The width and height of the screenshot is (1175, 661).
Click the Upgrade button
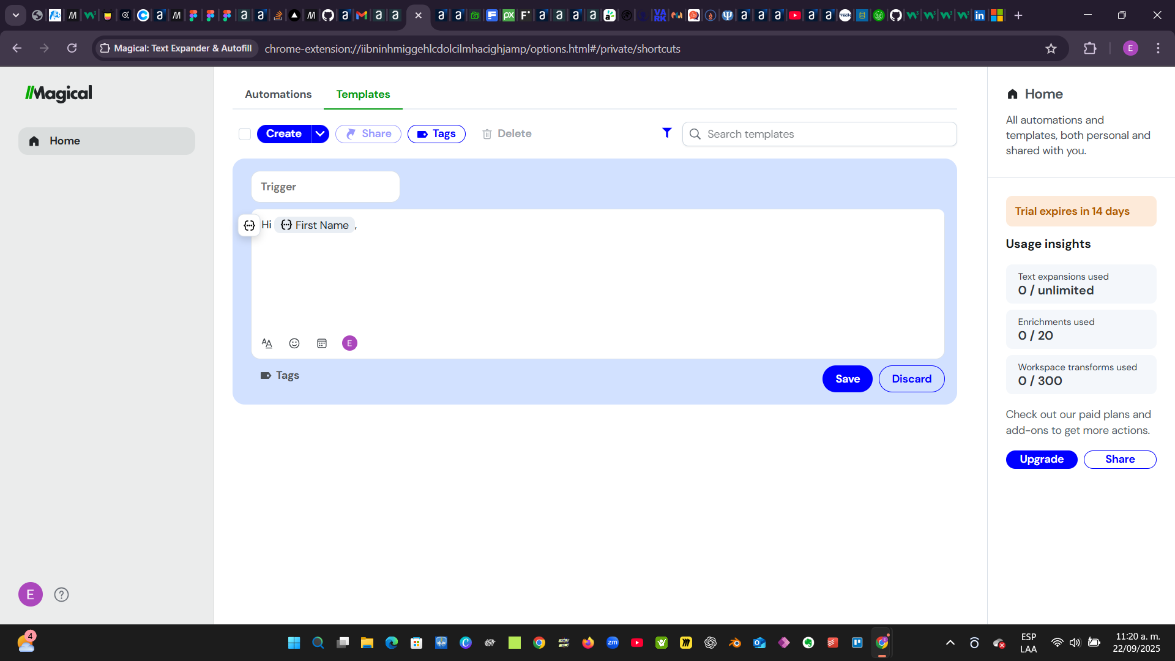(x=1041, y=460)
